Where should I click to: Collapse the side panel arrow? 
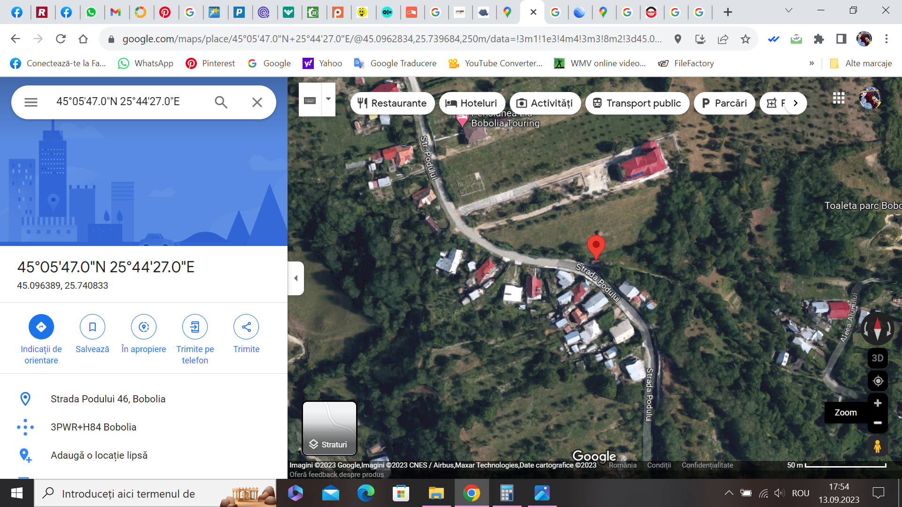pos(295,278)
